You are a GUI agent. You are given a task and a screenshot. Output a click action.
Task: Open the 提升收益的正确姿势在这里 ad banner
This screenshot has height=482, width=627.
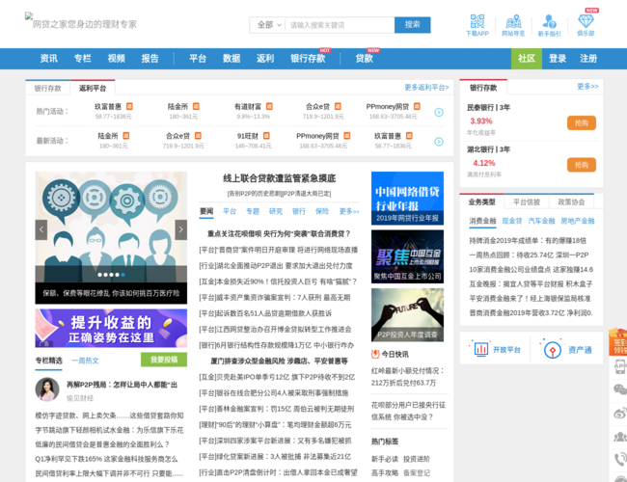coord(111,328)
